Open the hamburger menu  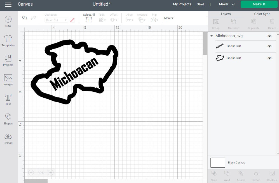click(x=8, y=4)
